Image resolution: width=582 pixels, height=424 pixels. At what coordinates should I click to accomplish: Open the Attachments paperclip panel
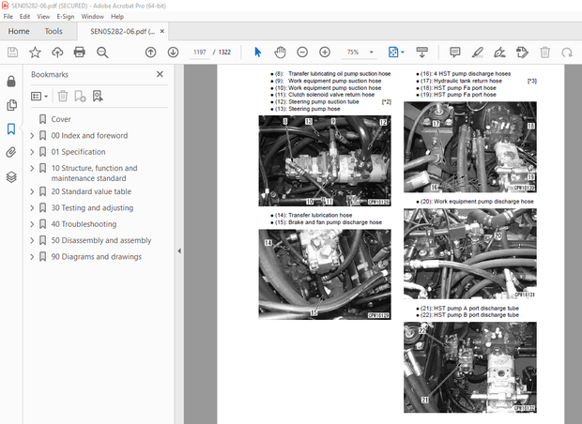(x=11, y=152)
